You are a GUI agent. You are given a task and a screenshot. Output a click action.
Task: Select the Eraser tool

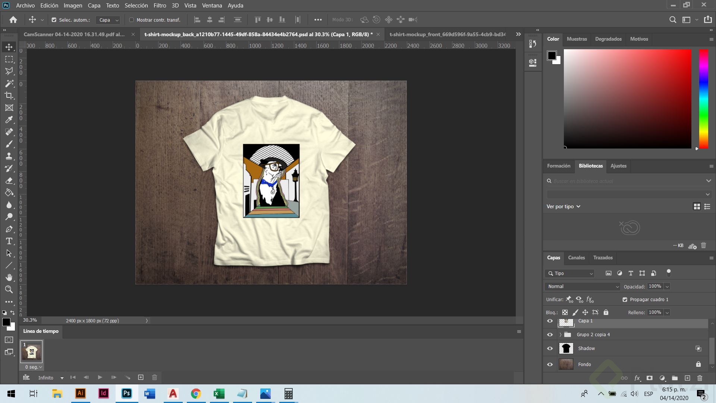pyautogui.click(x=9, y=181)
